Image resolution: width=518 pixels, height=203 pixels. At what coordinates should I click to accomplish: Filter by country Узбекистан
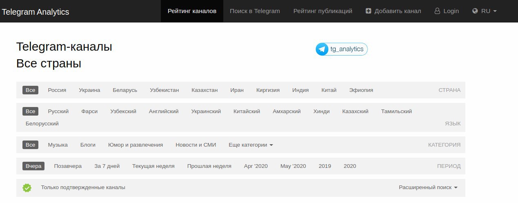pos(164,90)
